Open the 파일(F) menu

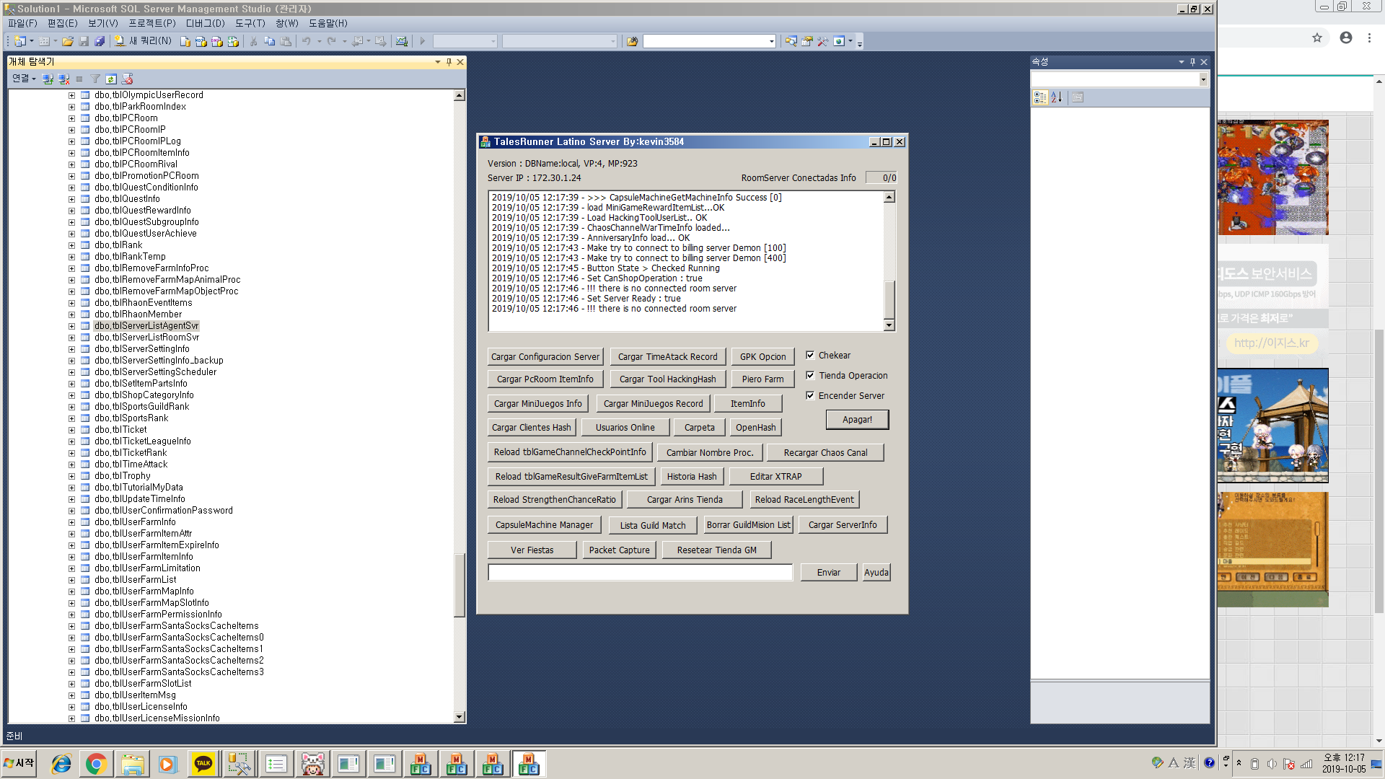[22, 23]
